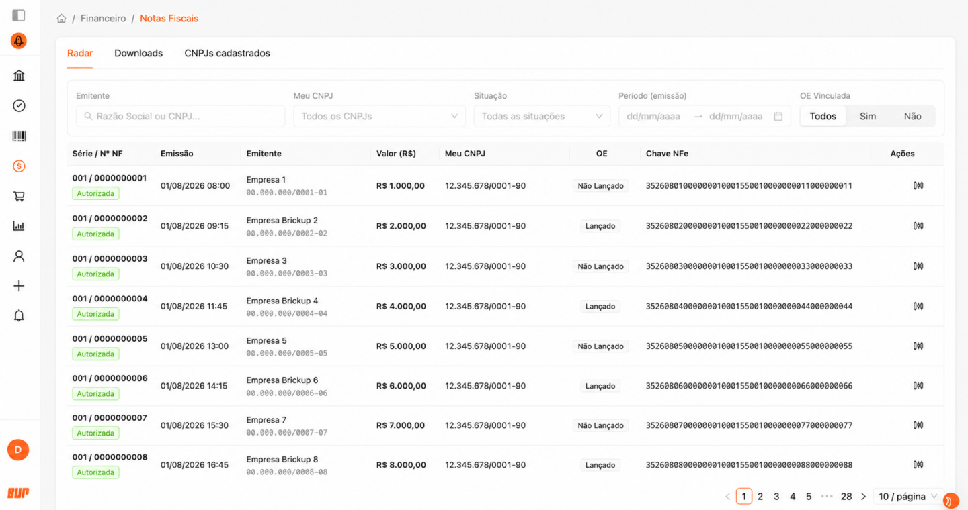Click the action icon for NF 0000000005

tap(918, 346)
